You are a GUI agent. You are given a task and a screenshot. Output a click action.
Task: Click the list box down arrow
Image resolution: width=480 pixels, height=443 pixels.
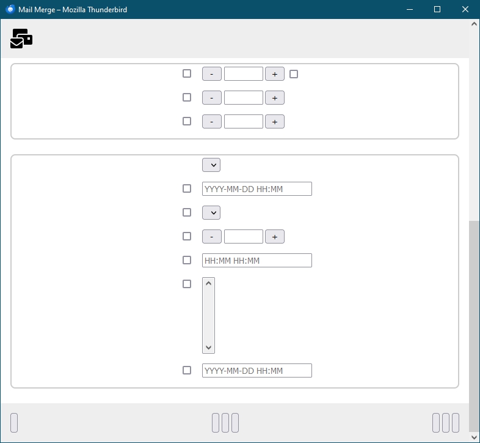point(208,348)
